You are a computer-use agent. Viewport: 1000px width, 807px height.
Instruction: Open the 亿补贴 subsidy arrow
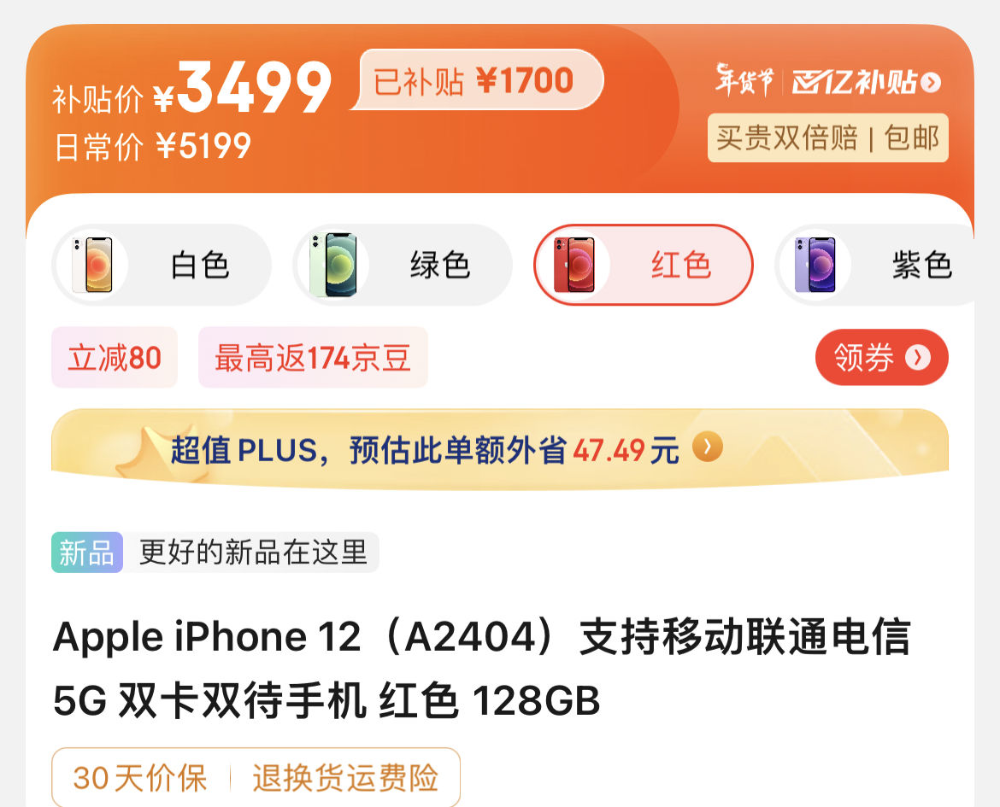coord(931,83)
